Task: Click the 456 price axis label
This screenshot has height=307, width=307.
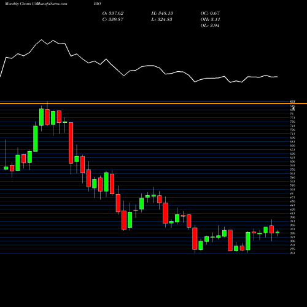Action: [x=292, y=201]
